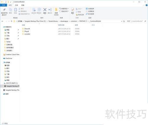This screenshot has height=125, width=148.
Task: Click the Rename icon in the ribbon
Action: click(50, 10)
